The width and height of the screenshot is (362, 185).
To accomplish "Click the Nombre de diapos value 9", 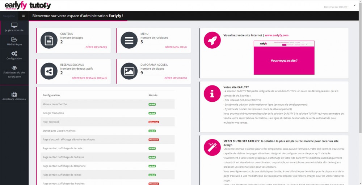I will [142, 73].
